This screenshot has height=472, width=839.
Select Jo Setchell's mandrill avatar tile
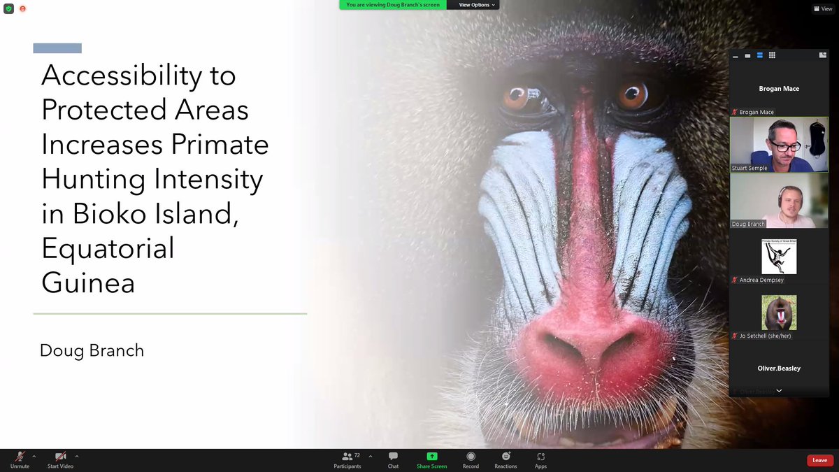point(779,313)
